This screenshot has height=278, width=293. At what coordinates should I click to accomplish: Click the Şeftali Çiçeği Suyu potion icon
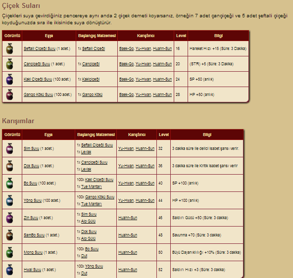pos(9,48)
